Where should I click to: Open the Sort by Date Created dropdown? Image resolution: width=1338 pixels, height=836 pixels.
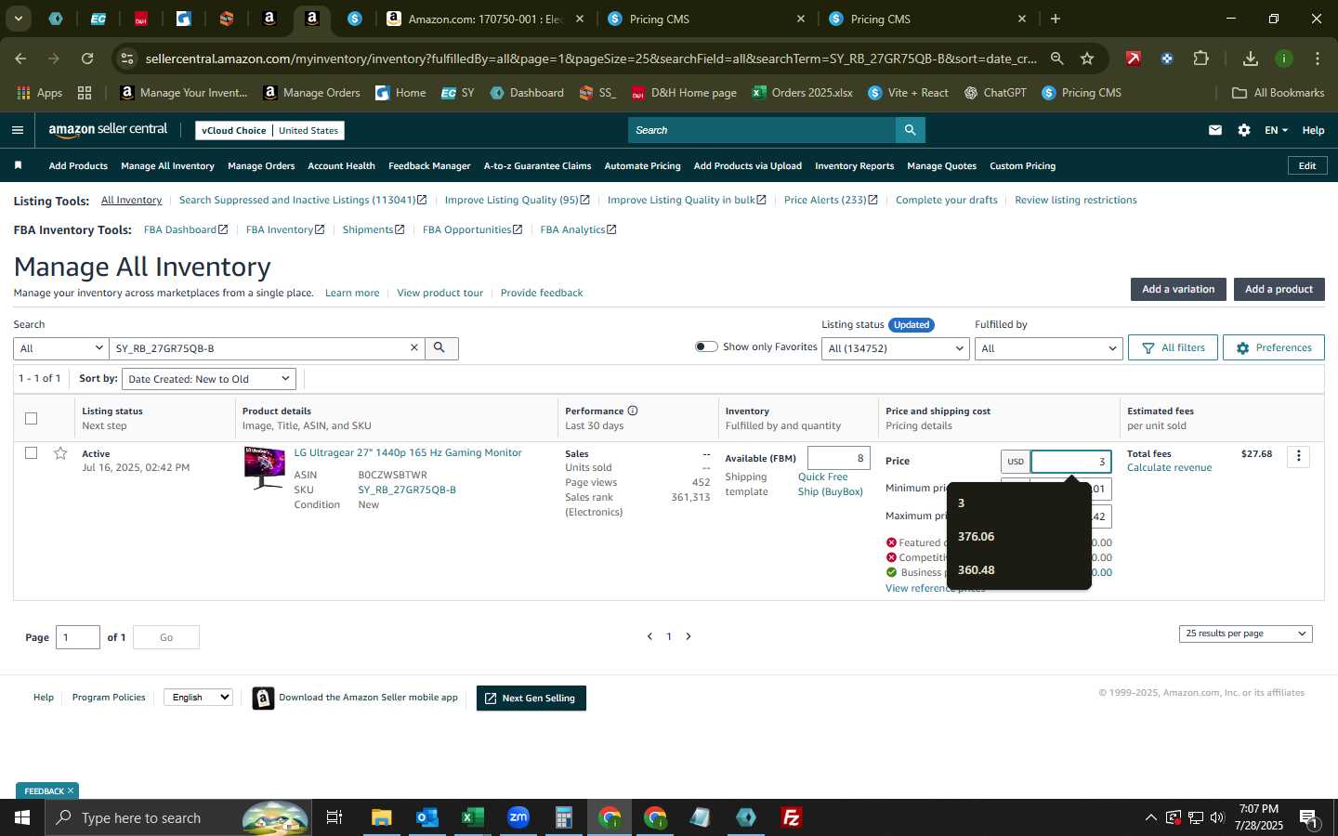(209, 379)
